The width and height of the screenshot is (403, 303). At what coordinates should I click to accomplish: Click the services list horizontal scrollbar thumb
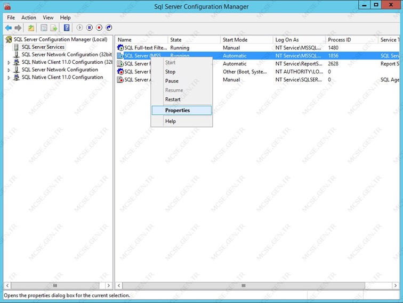tap(244, 285)
